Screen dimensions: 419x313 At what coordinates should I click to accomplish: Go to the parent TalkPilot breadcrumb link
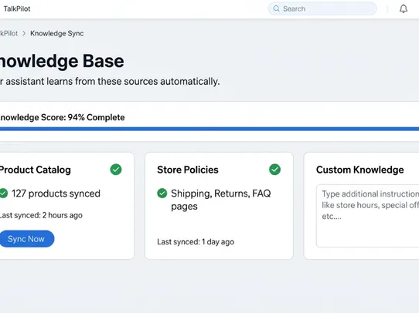pyautogui.click(x=9, y=34)
